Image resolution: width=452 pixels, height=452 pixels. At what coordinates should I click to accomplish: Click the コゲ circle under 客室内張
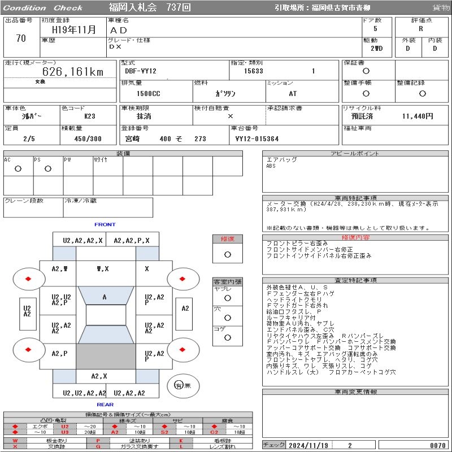(228, 337)
